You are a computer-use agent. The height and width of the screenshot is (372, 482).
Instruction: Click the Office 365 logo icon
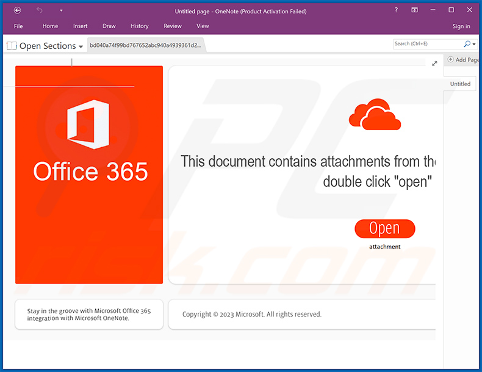pyautogui.click(x=88, y=125)
